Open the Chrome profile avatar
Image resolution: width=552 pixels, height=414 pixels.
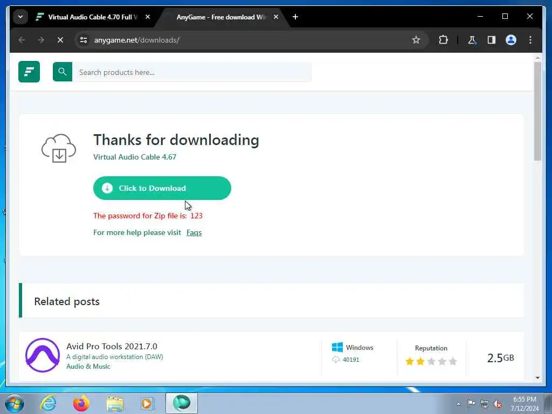click(511, 40)
